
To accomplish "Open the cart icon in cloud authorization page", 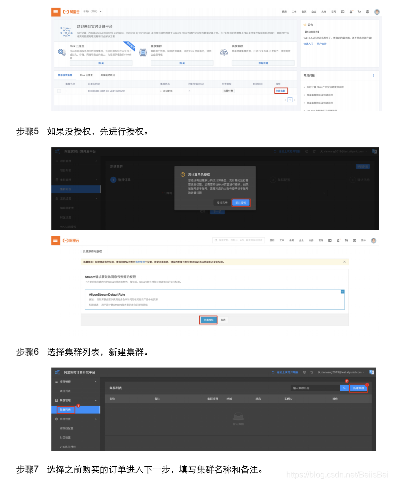I will click(x=346, y=240).
